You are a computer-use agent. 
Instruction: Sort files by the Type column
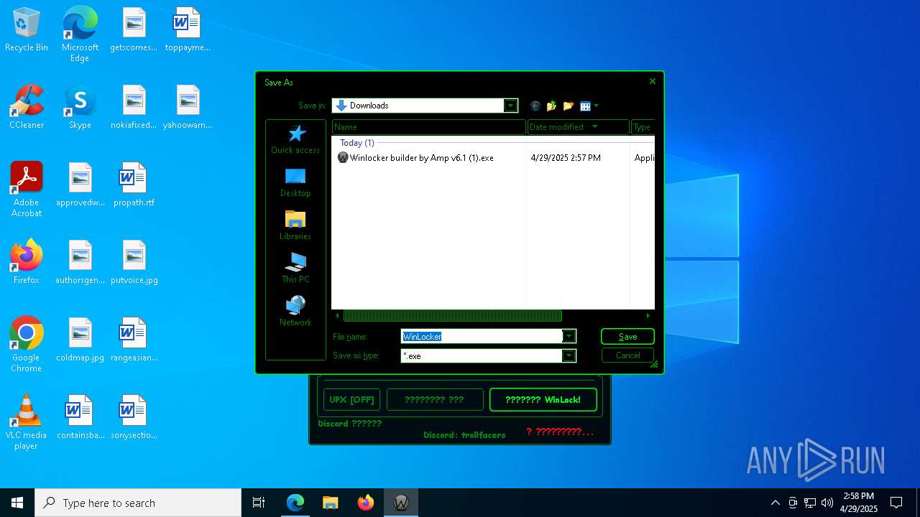643,127
